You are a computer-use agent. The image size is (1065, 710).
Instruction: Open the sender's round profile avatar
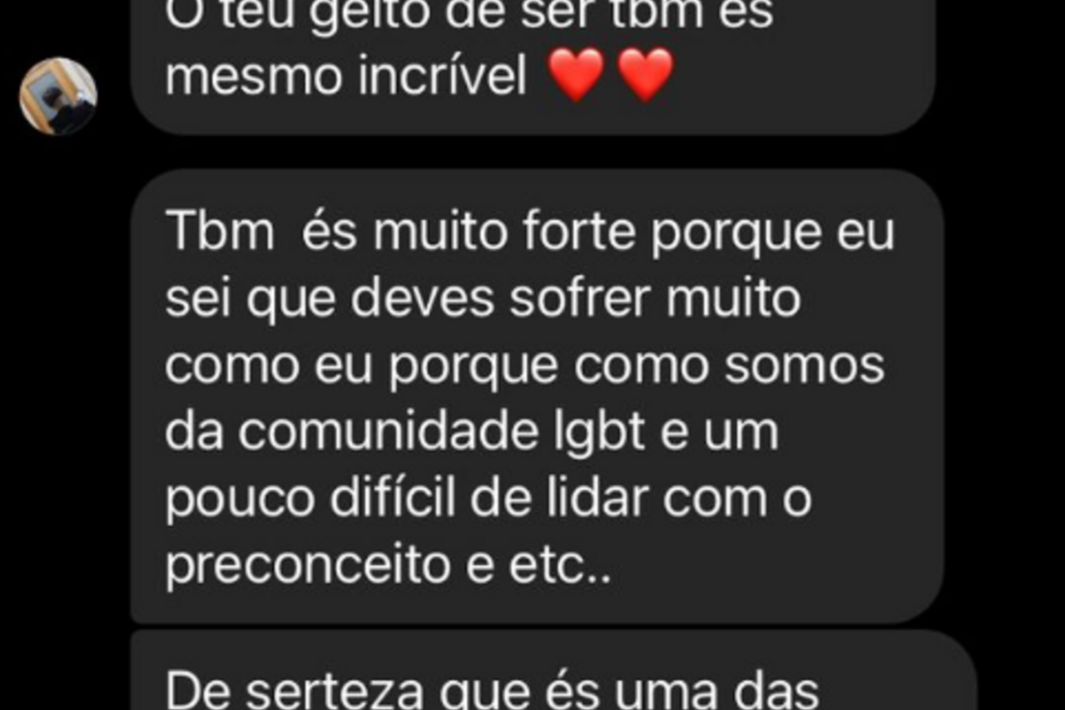coord(58,96)
